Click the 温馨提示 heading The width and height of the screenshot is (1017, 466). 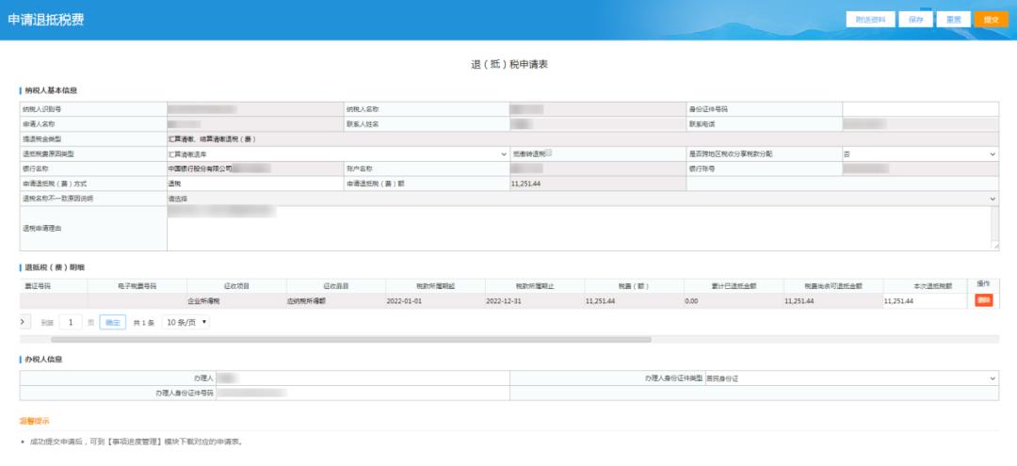(x=35, y=421)
